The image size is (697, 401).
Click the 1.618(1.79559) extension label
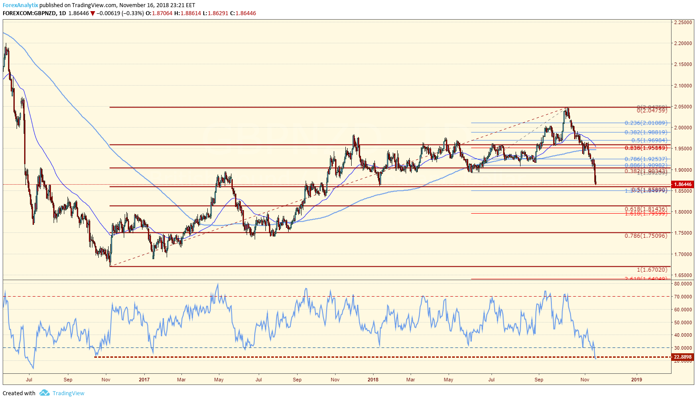pos(646,214)
